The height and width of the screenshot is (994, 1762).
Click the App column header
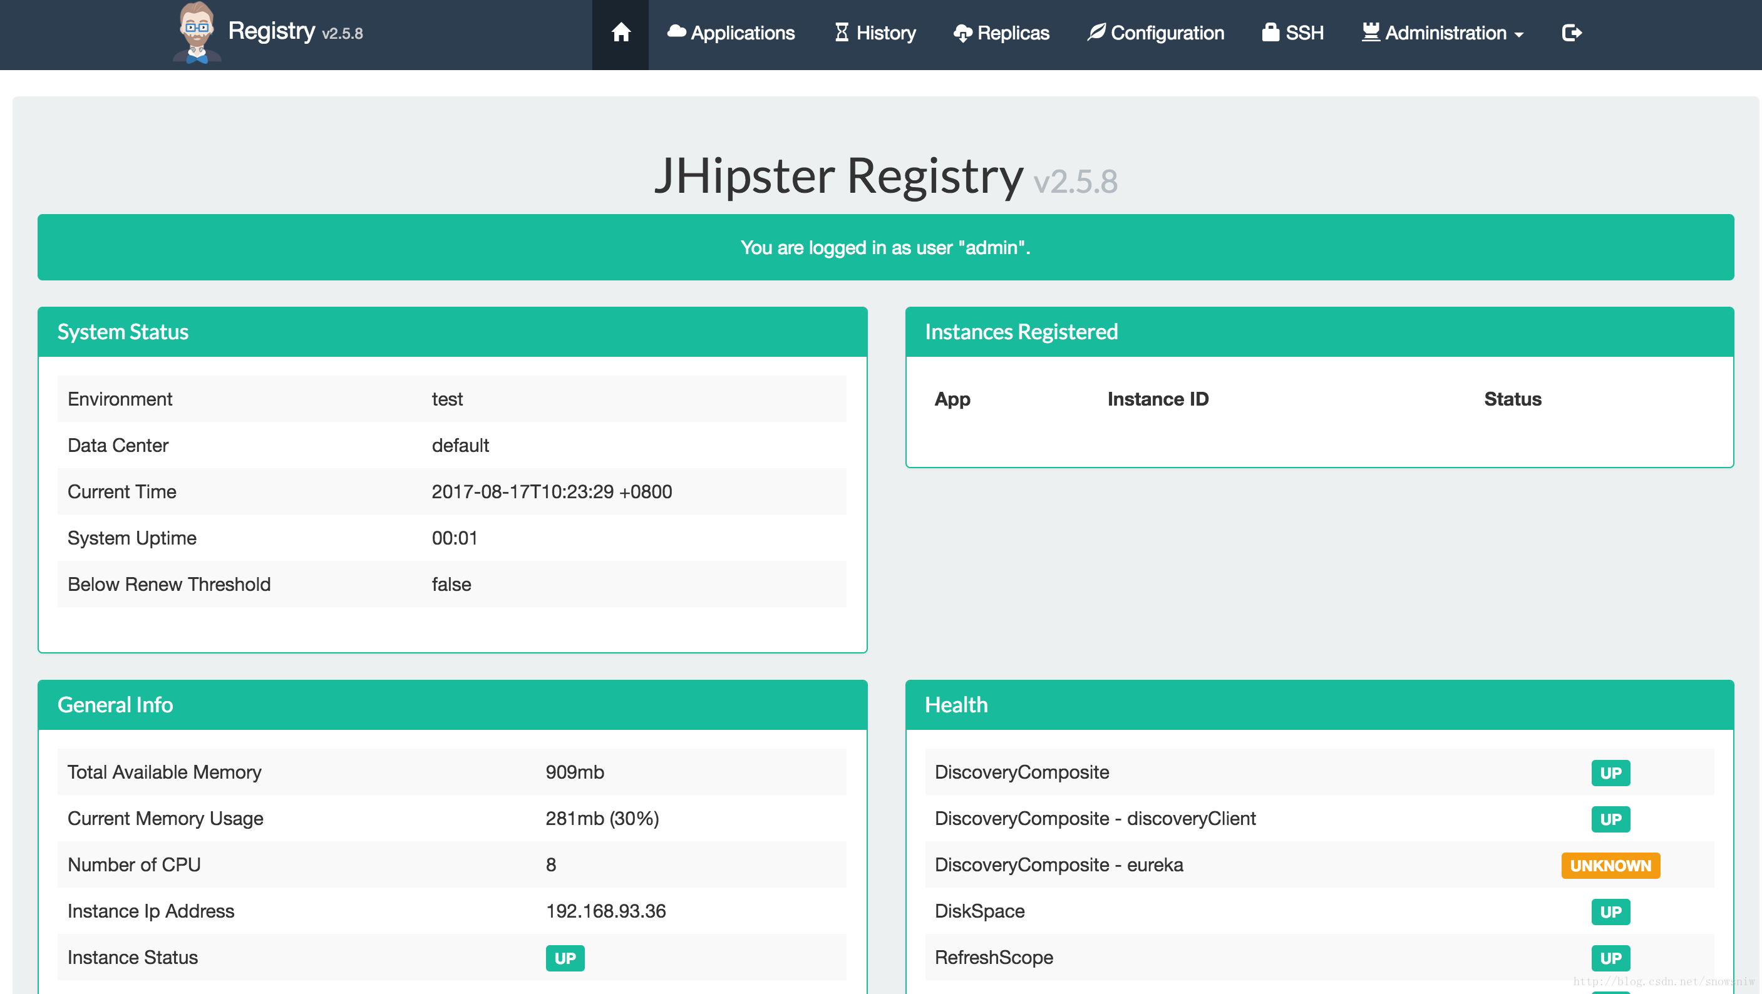952,399
